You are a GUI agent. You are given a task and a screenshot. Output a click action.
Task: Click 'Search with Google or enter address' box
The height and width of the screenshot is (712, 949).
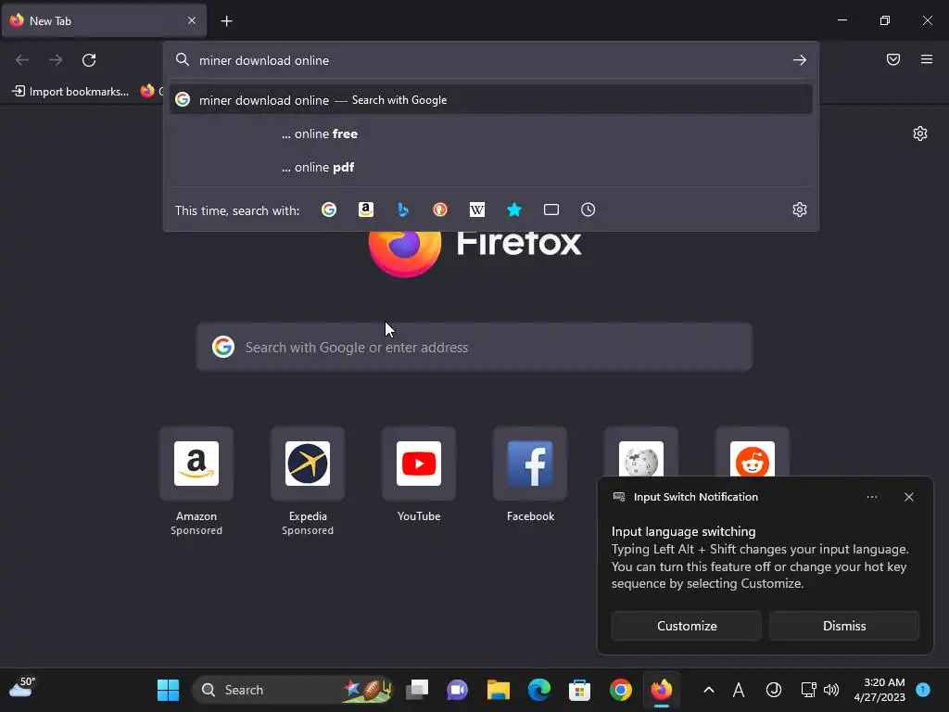point(474,347)
